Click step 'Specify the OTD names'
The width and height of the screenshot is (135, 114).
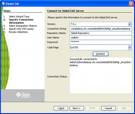click(21, 29)
